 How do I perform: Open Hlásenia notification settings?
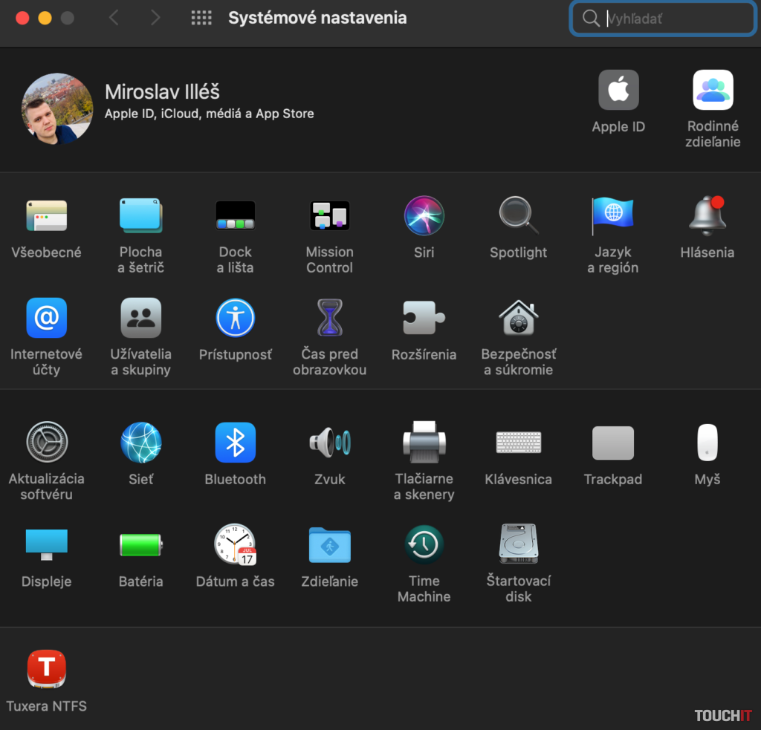click(707, 215)
